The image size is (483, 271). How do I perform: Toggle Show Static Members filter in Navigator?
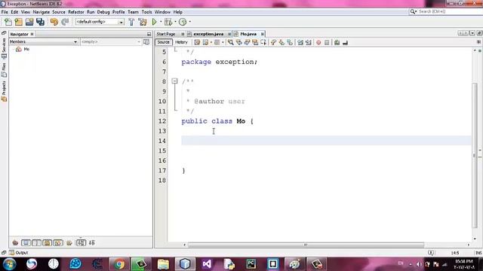pyautogui.click(x=36, y=242)
